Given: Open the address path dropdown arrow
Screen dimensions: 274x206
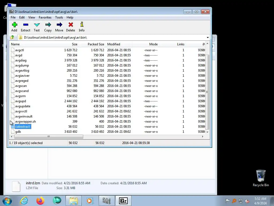Looking at the screenshot, I should pos(208,38).
